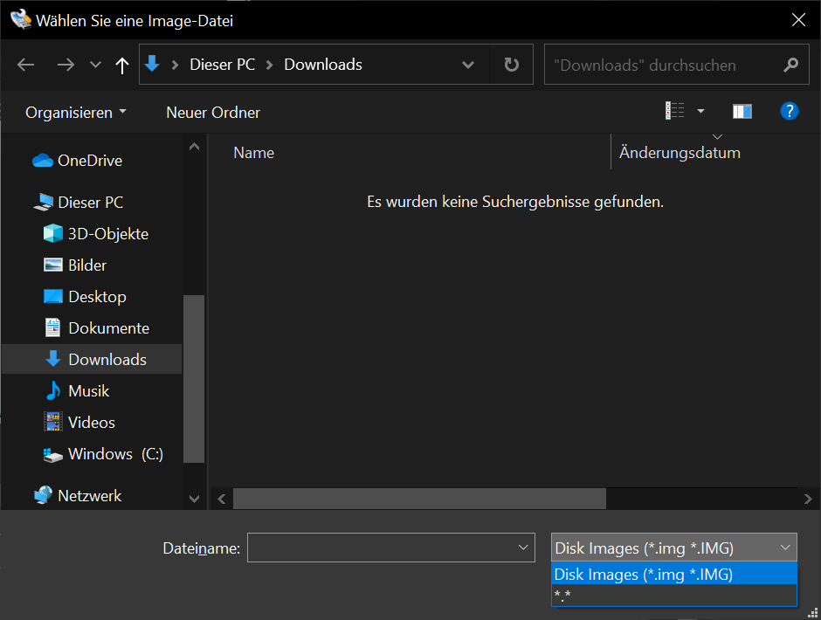Expand chevron between Dieser PC and Downloads breadcrumb

coord(270,65)
